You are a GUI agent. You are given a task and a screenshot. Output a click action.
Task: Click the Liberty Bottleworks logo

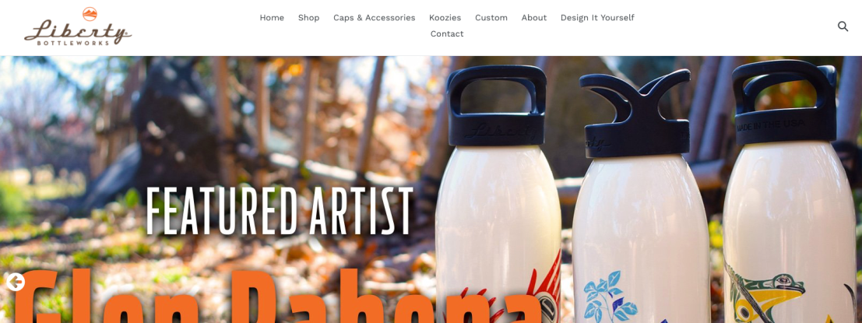tap(78, 26)
